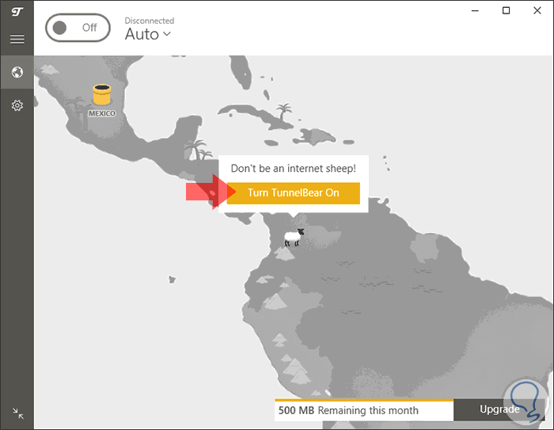Minimize the TunnelBear window
The height and width of the screenshot is (430, 554).
coord(475,10)
